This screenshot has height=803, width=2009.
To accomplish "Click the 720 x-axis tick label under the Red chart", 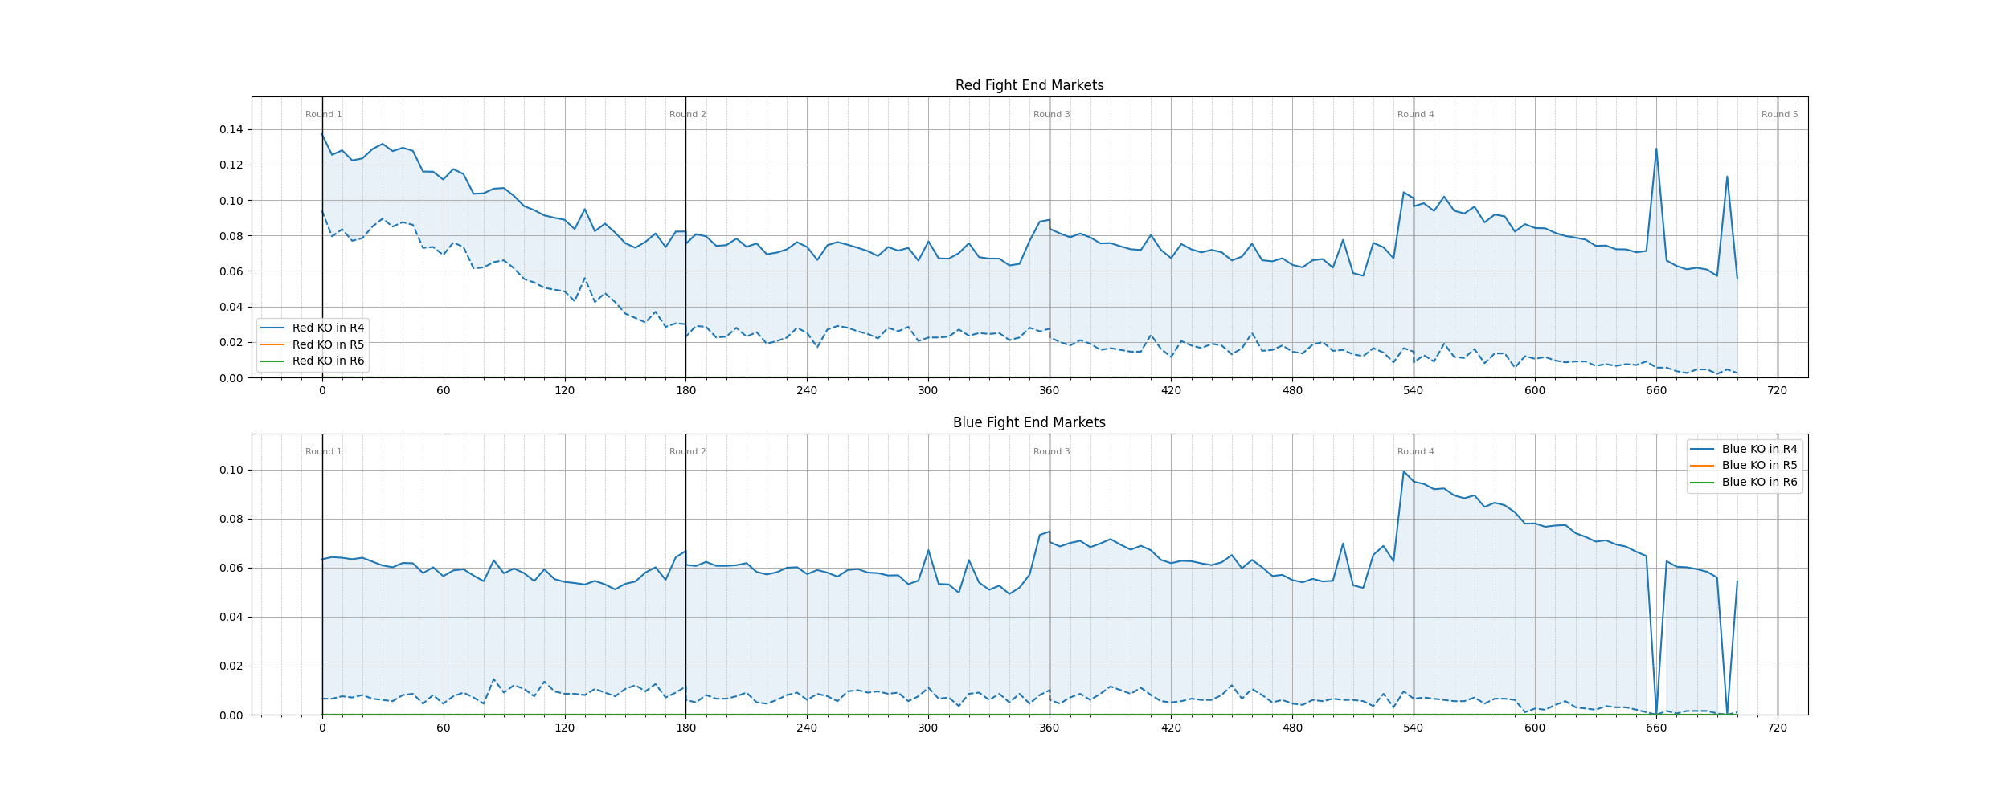I will click(1777, 391).
